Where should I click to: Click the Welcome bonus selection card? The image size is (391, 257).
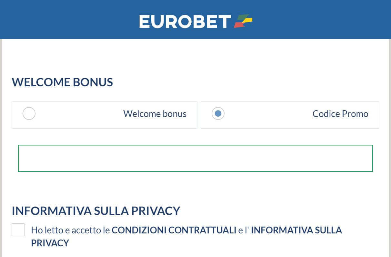(x=104, y=115)
